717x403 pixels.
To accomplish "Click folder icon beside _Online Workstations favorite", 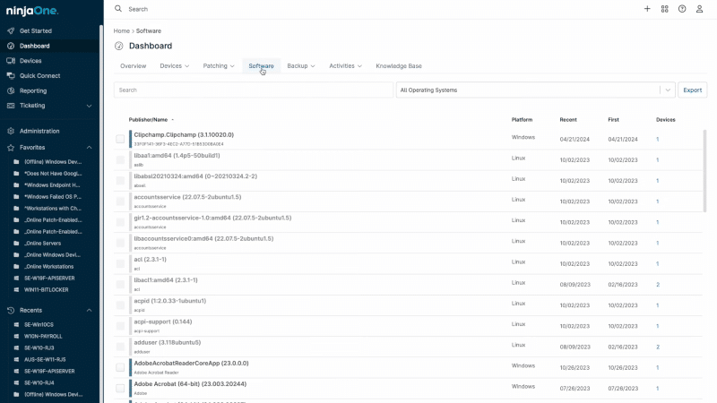I will (x=16, y=267).
